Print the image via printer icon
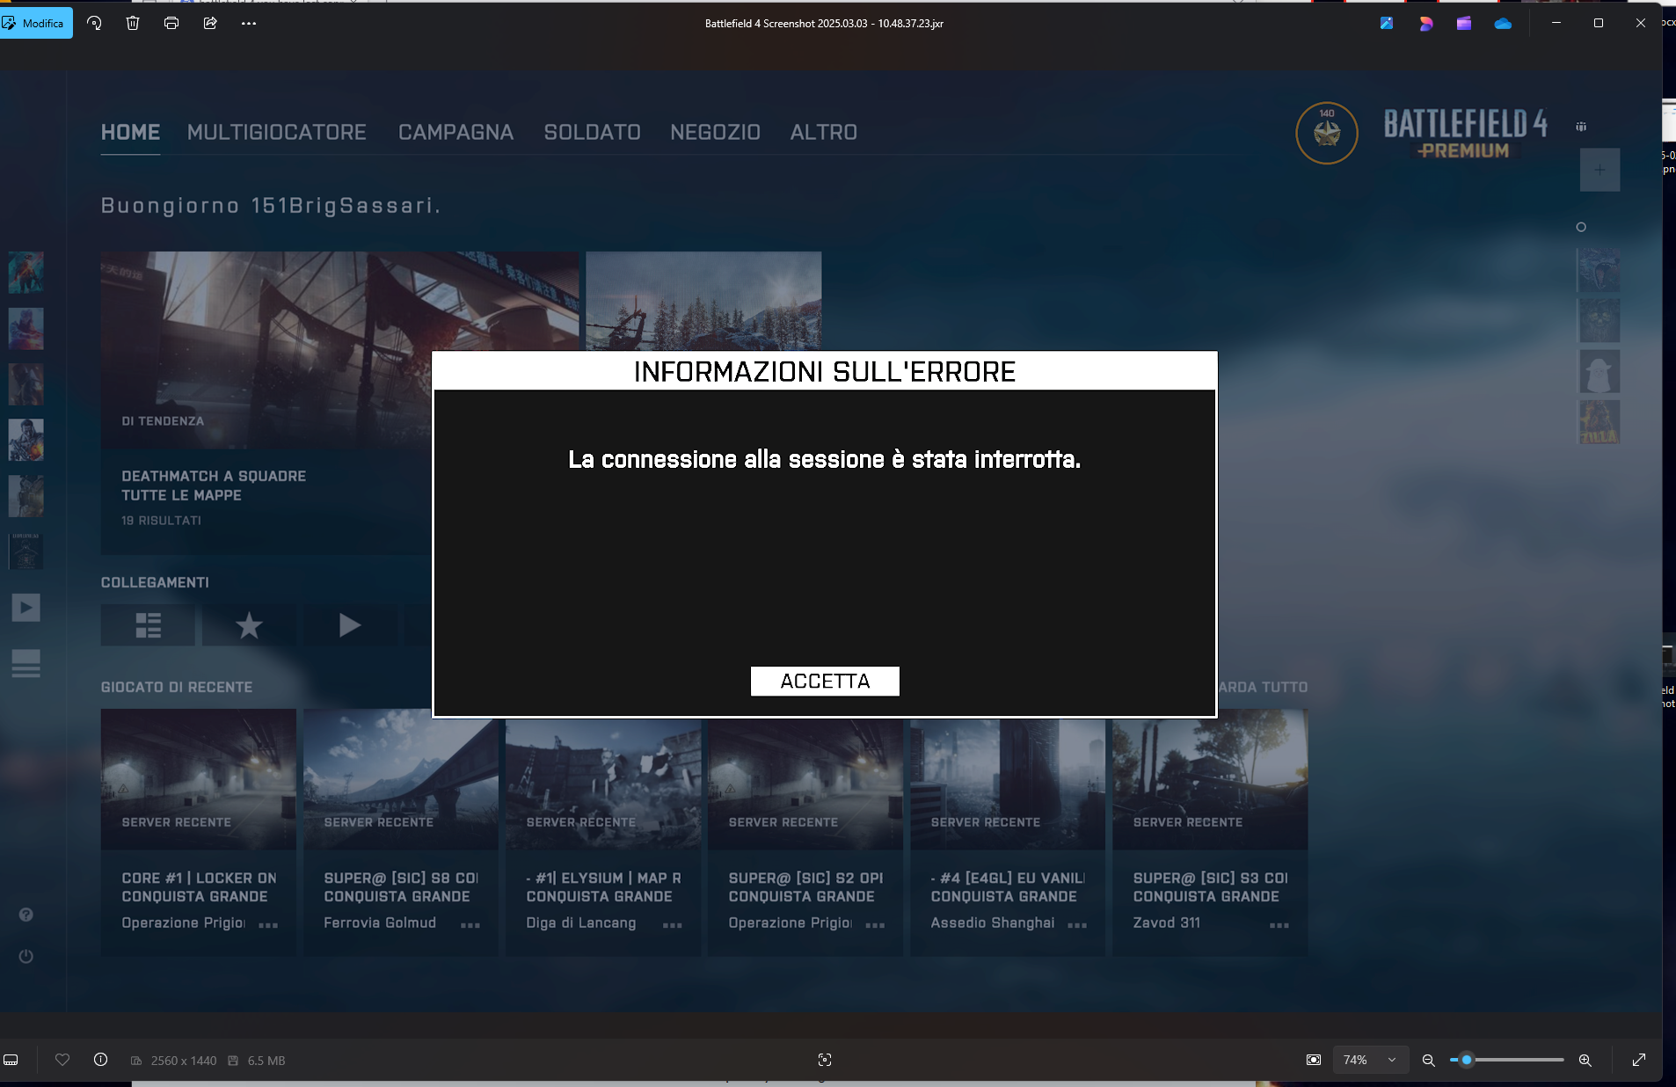Viewport: 1676px width, 1087px height. pyautogui.click(x=171, y=23)
